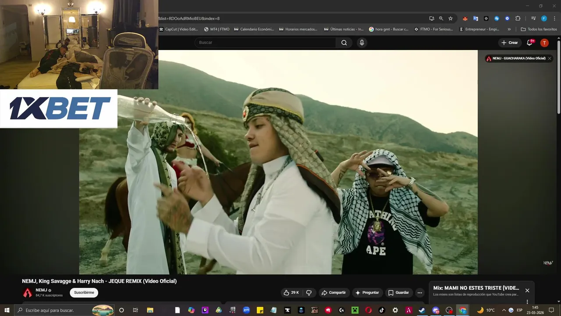
Task: Like the video with 29 K
Action: 291,293
